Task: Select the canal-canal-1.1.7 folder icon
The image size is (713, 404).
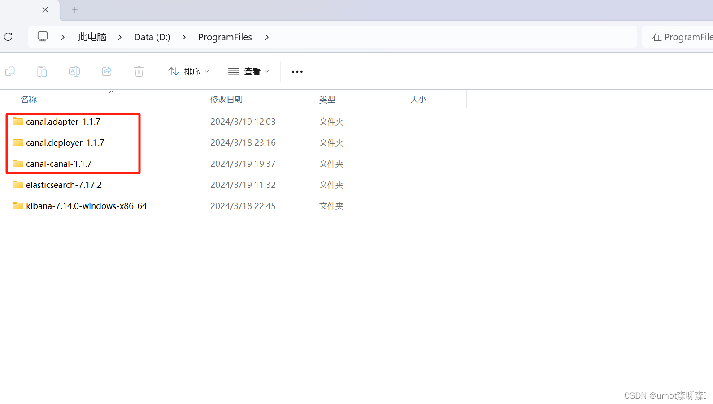Action: [18, 164]
